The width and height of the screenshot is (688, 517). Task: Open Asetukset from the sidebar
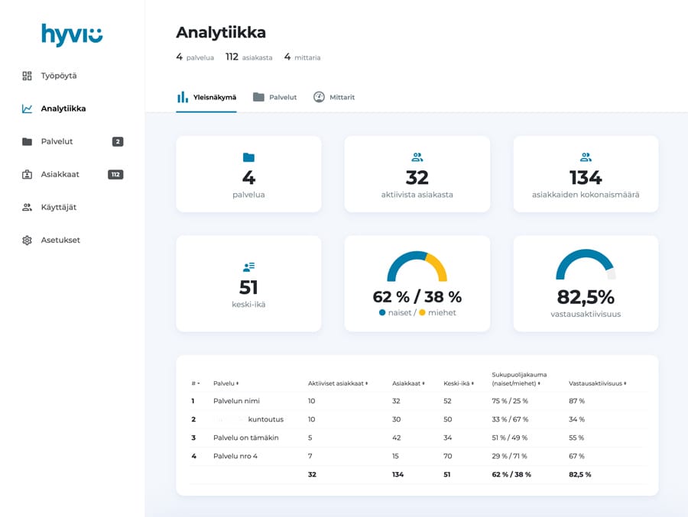tap(60, 240)
